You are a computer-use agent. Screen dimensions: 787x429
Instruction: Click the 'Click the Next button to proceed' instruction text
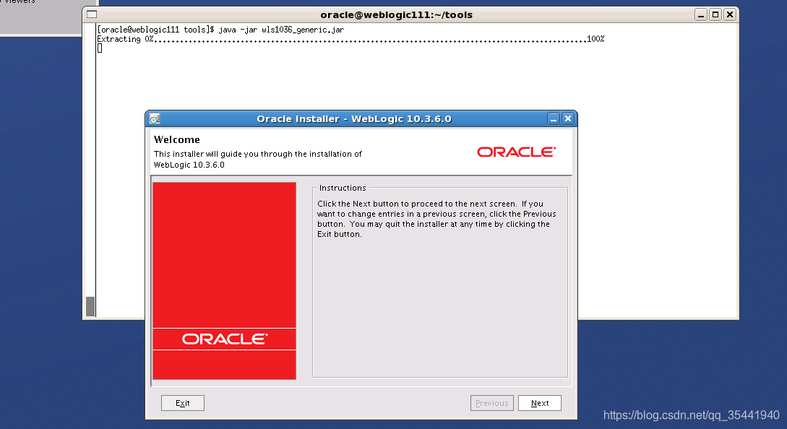click(436, 219)
